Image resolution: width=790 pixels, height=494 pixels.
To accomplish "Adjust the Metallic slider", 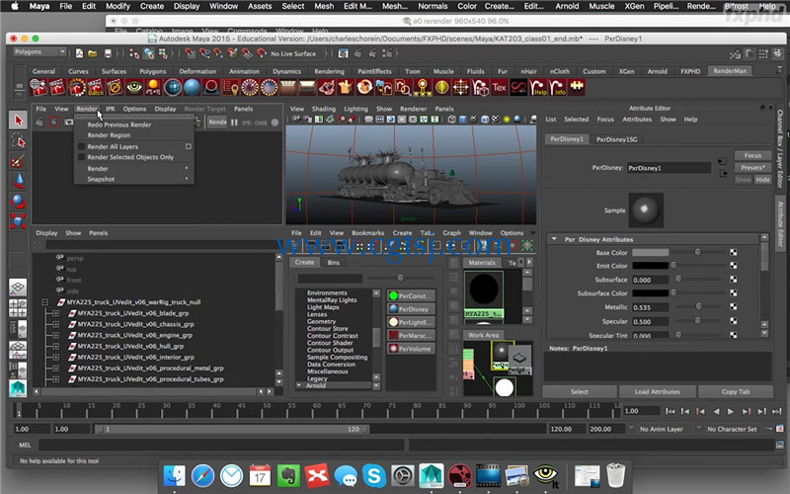I will pyautogui.click(x=699, y=307).
